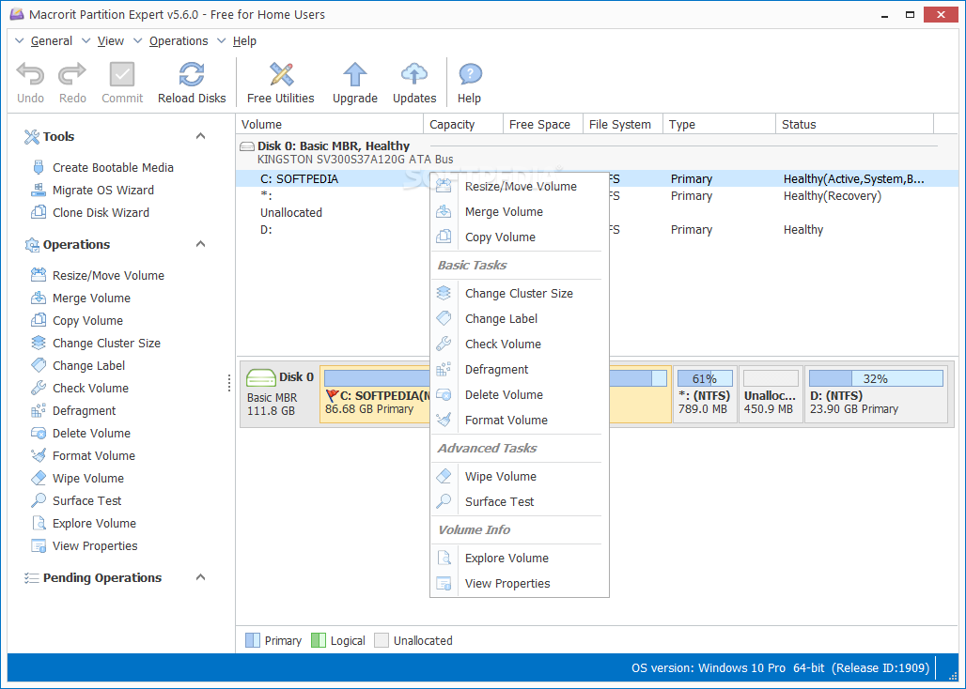This screenshot has width=966, height=689.
Task: Sort by the Volume column header
Action: tap(330, 124)
